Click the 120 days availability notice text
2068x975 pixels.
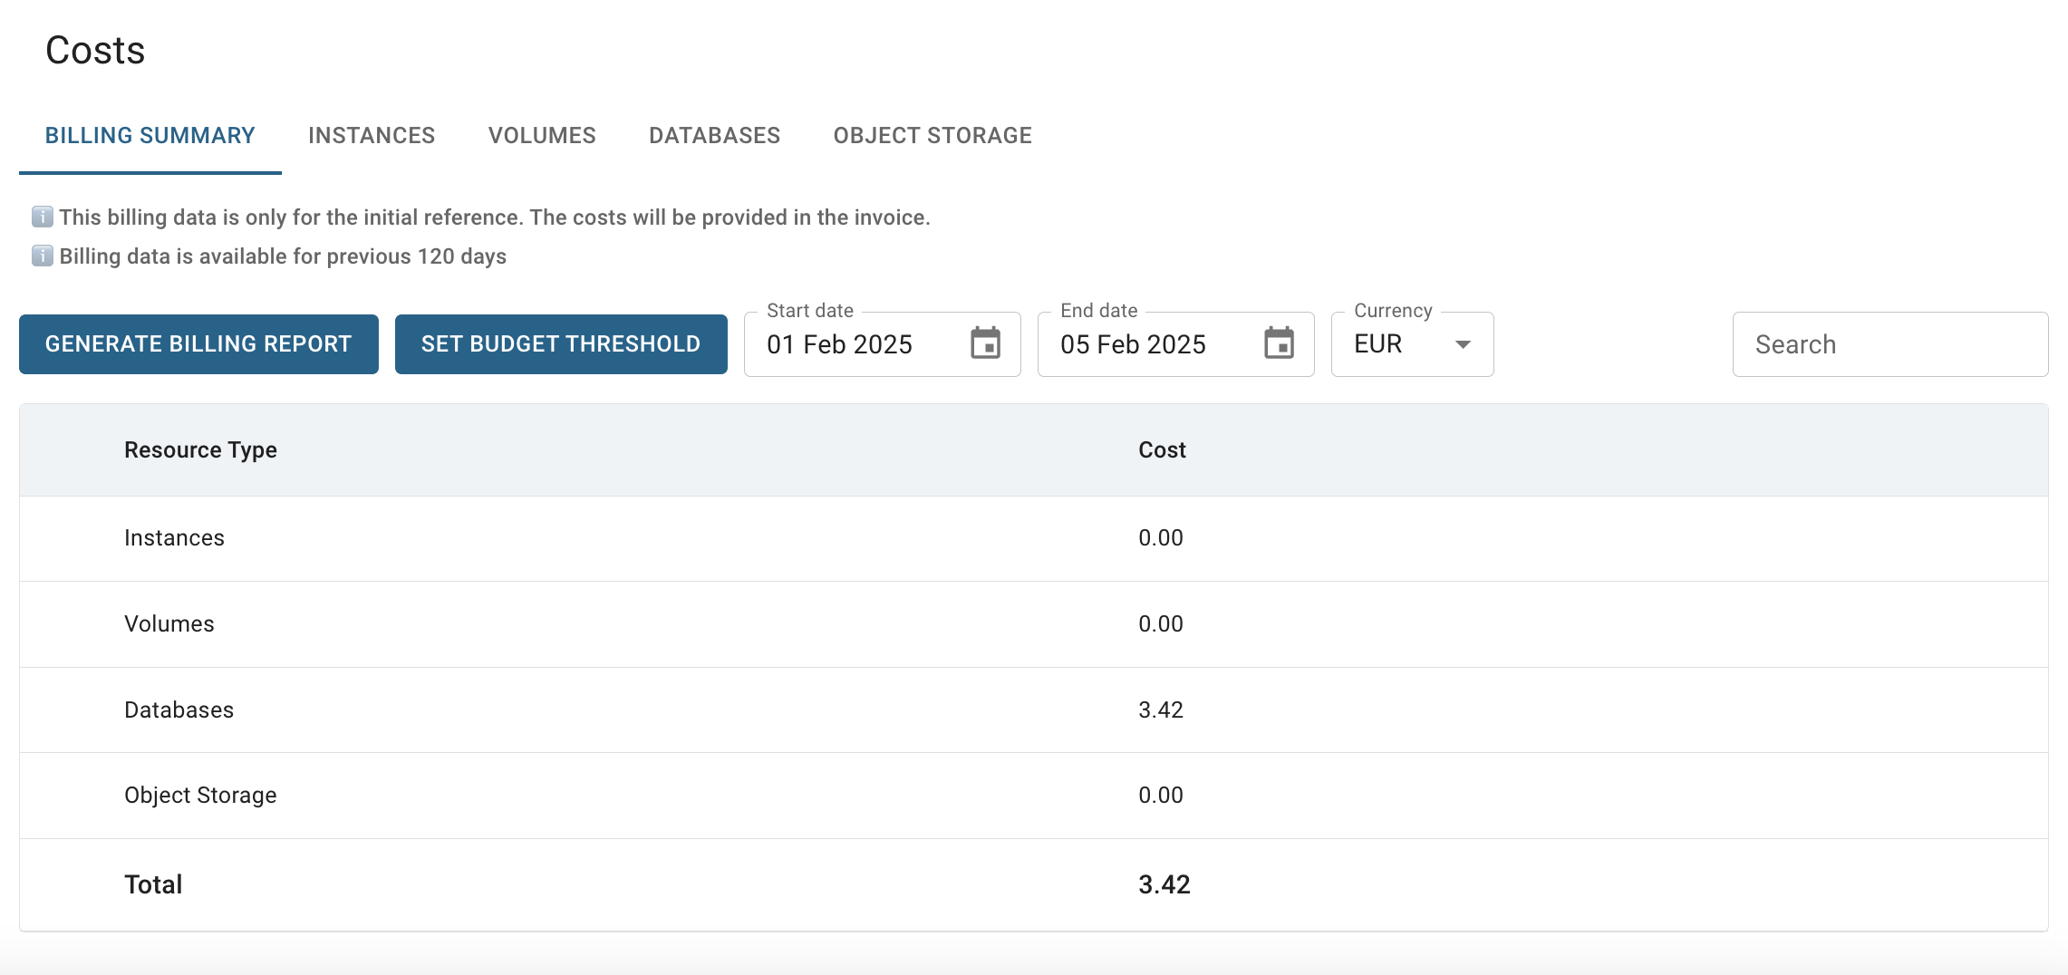pyautogui.click(x=283, y=256)
